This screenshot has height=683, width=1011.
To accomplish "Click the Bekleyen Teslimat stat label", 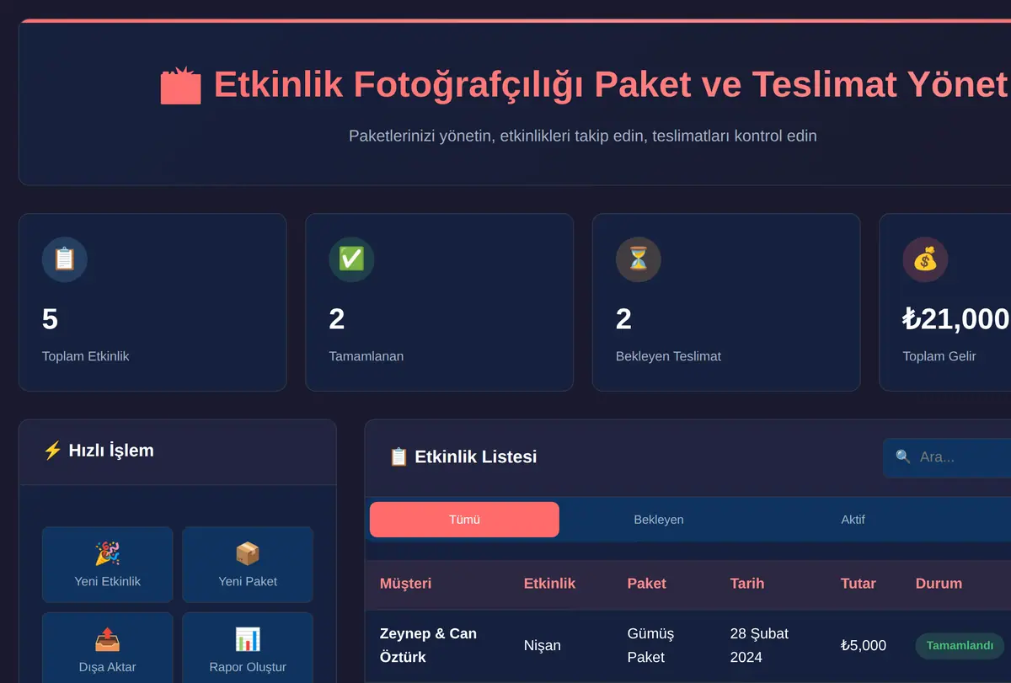I will (668, 356).
